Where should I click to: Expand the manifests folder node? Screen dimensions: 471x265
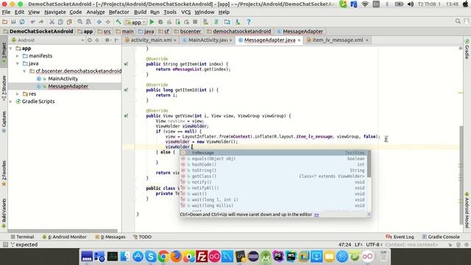18,56
